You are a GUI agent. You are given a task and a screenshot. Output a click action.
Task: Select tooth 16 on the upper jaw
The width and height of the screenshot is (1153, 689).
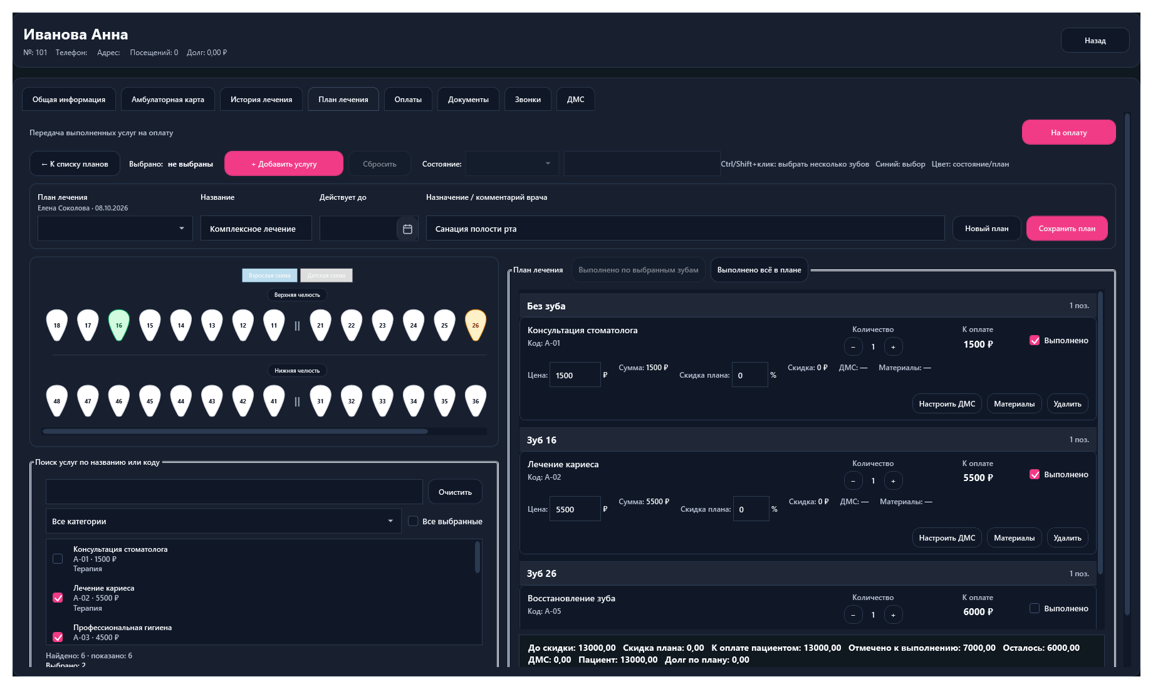119,325
